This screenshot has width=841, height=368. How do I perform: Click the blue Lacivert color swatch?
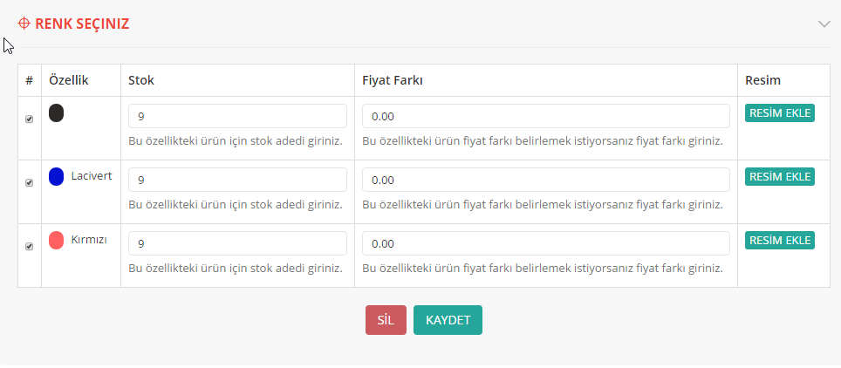(x=57, y=176)
